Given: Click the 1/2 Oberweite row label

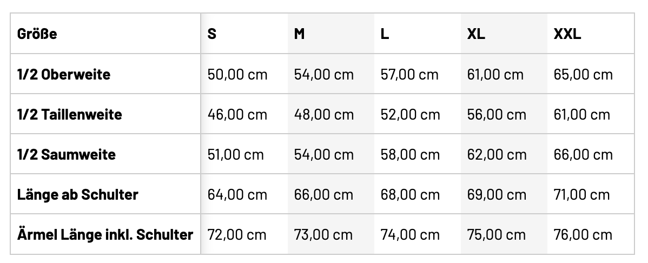Looking at the screenshot, I should pyautogui.click(x=64, y=74).
